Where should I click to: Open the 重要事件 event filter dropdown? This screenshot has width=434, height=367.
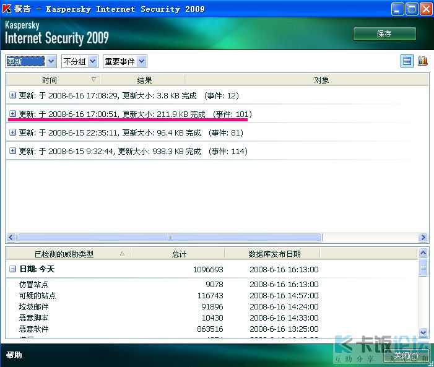125,61
